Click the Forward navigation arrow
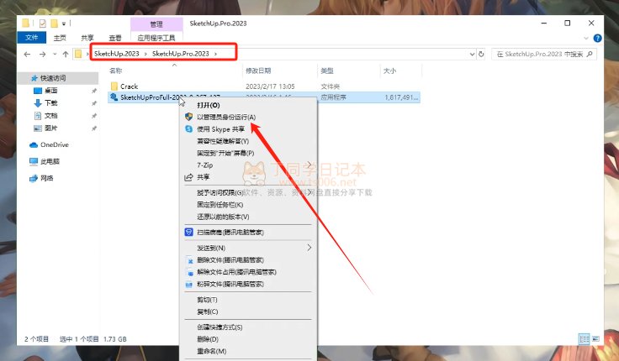The height and width of the screenshot is (361, 619). point(42,55)
